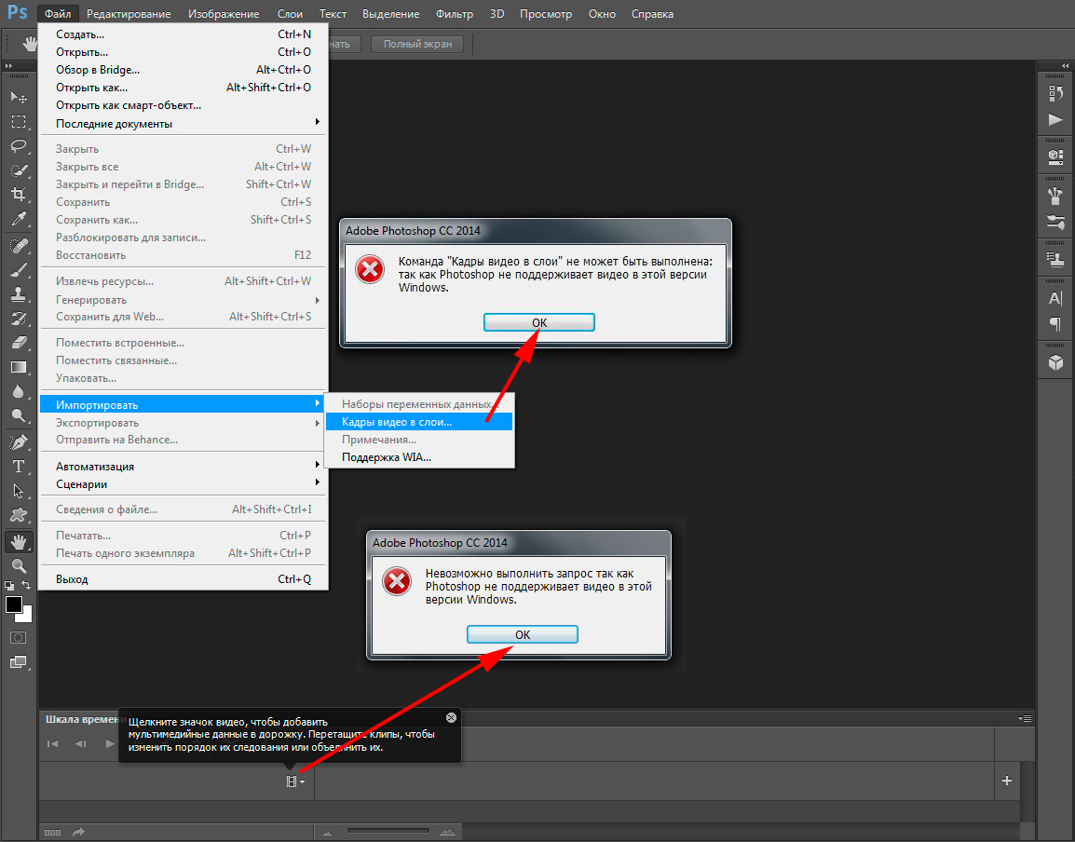1075x842 pixels.
Task: Select the Zoom tool
Action: tap(19, 566)
